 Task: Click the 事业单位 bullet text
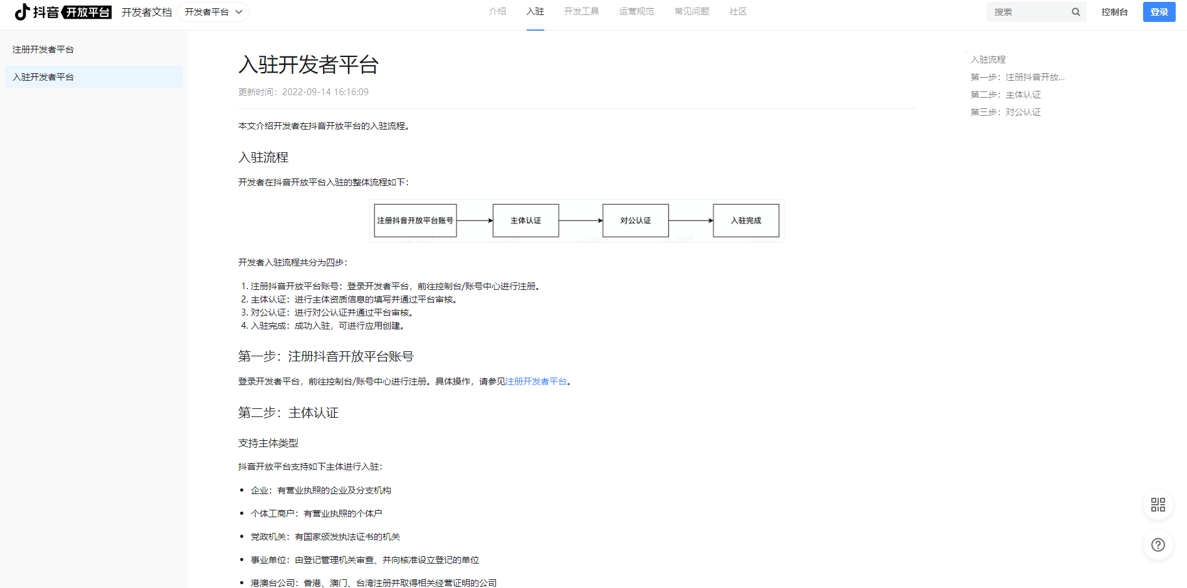[x=365, y=560]
